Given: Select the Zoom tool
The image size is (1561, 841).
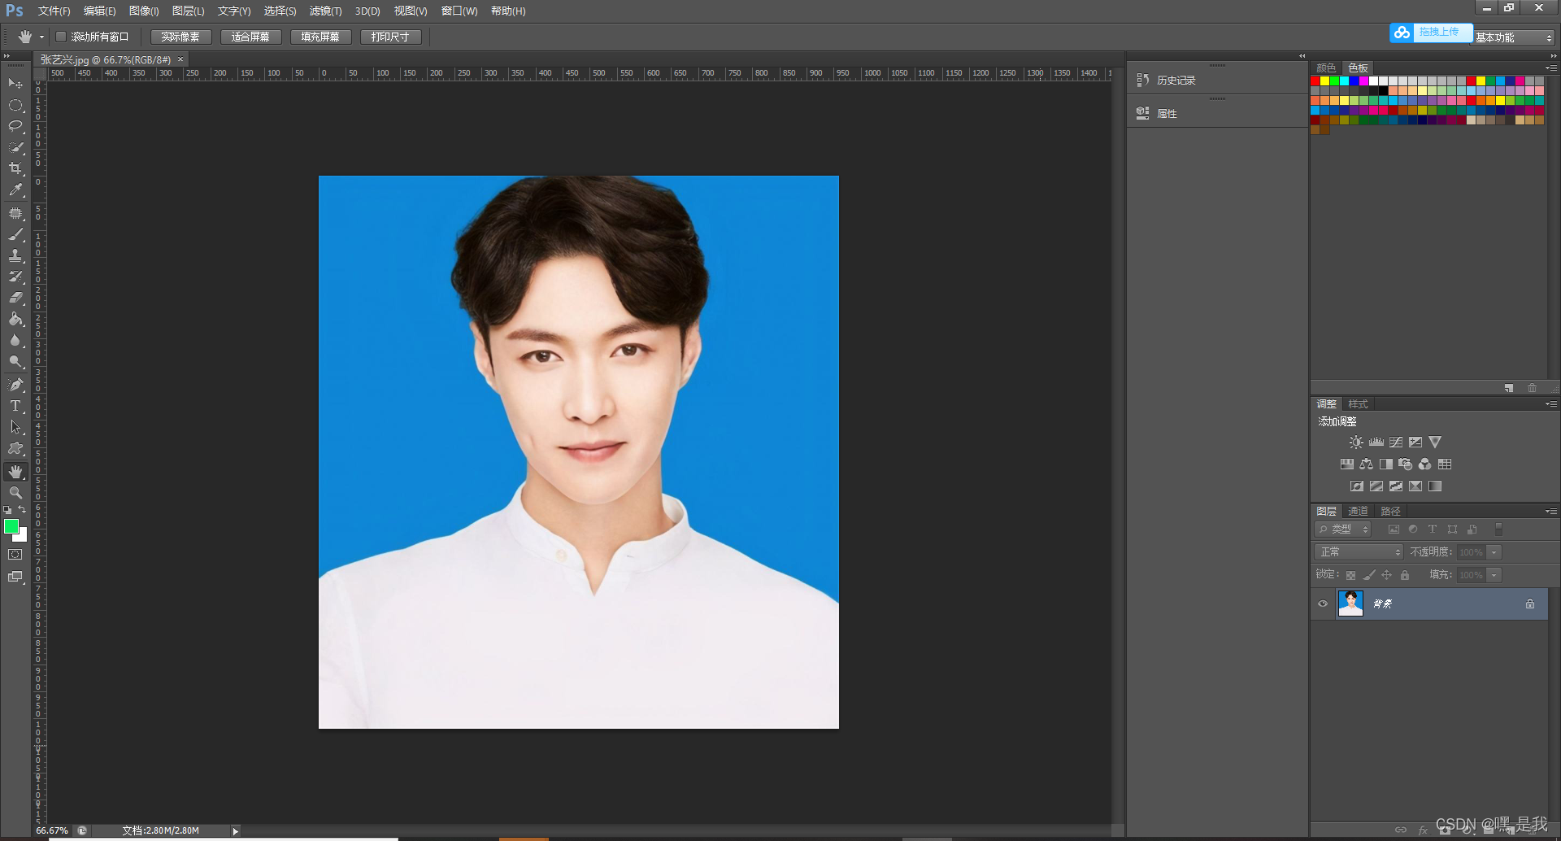Looking at the screenshot, I should 15,492.
